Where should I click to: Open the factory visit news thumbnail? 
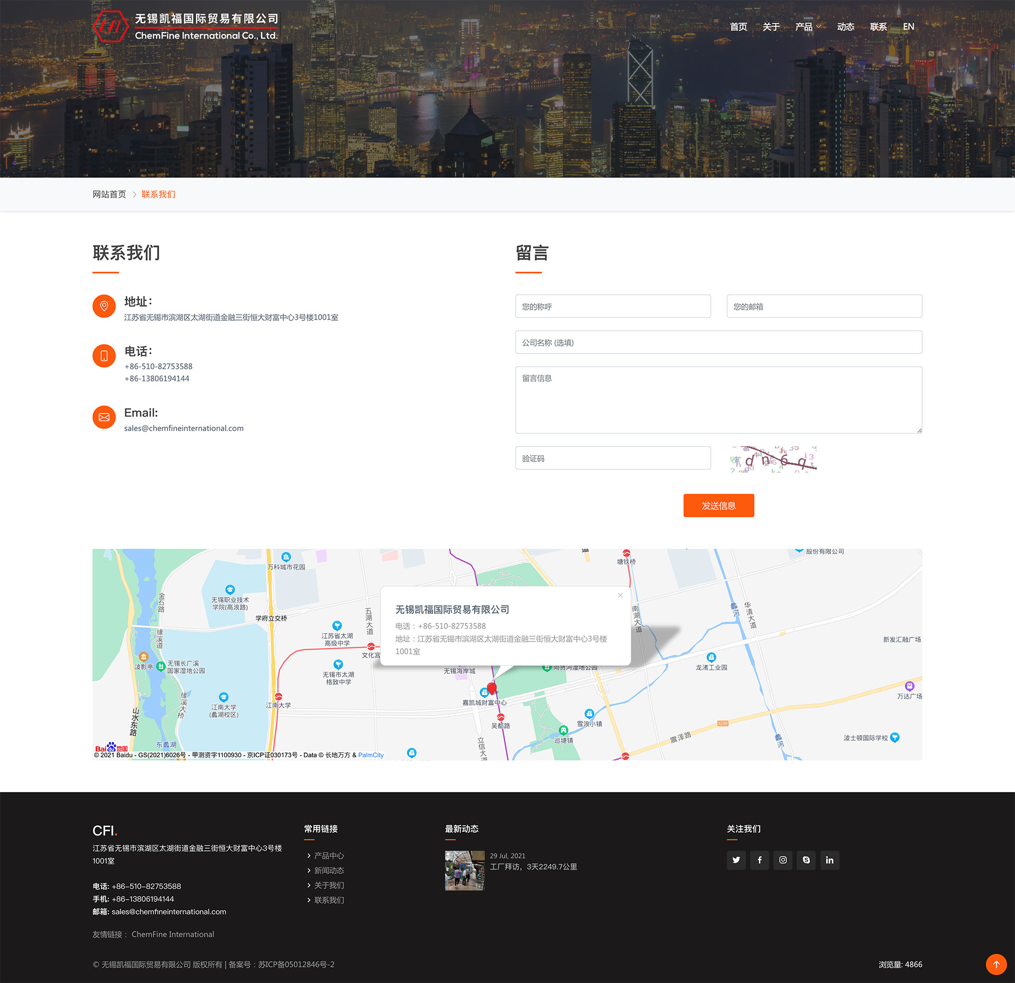(464, 870)
